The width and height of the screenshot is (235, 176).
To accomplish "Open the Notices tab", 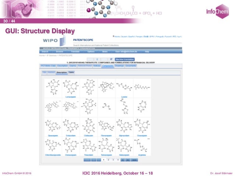I will tap(97, 66).
